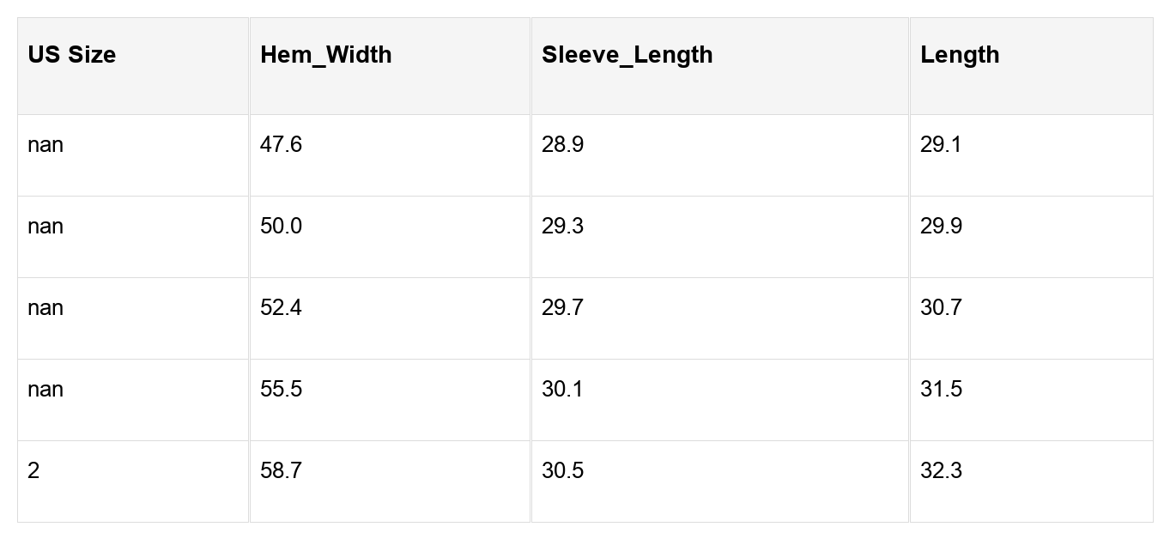The width and height of the screenshot is (1170, 539).
Task: Click the Sleeve_Length value 30.5
Action: coord(563,471)
